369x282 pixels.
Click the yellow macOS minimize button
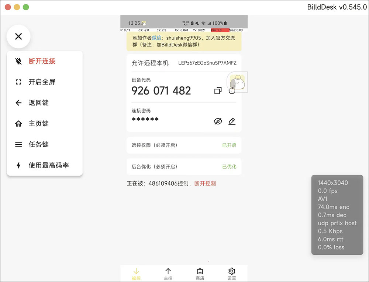point(17,7)
